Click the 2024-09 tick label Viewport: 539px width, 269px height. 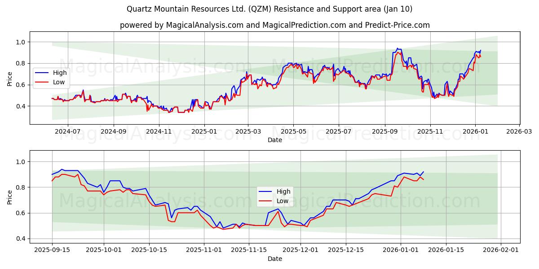click(114, 132)
